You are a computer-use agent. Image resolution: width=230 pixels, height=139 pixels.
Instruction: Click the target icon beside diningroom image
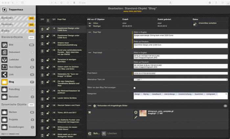(136, 112)
